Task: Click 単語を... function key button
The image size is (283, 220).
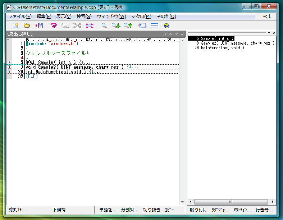Action: click(x=108, y=210)
